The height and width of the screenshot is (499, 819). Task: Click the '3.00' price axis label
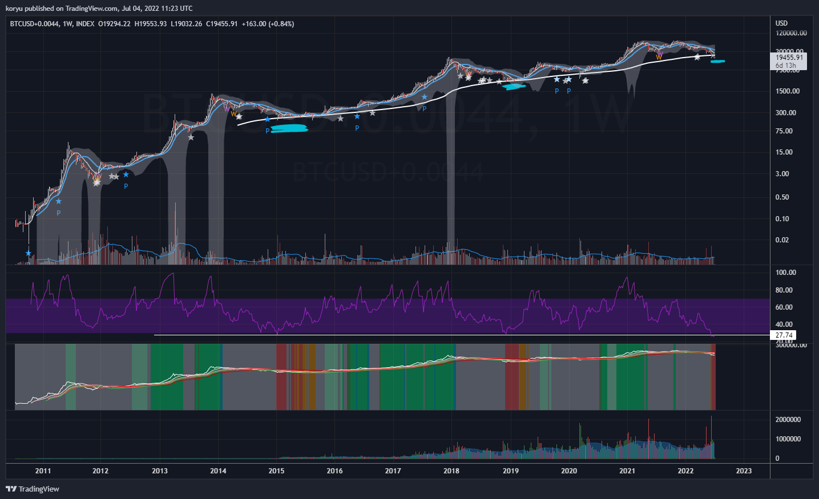click(x=782, y=174)
